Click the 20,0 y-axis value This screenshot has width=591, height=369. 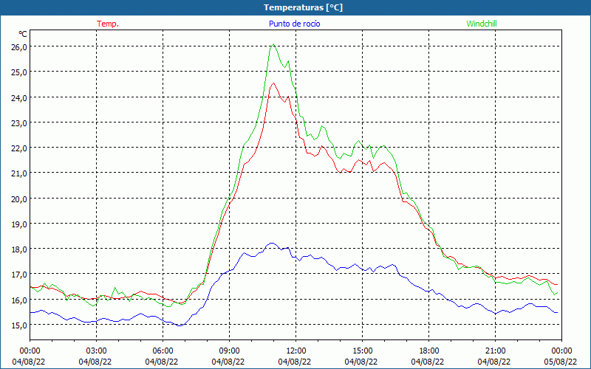[20, 199]
